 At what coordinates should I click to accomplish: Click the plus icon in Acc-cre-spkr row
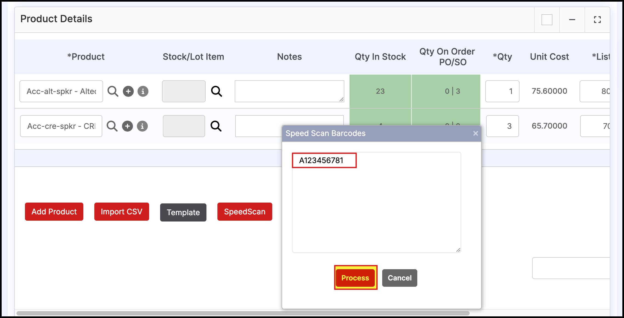click(x=127, y=126)
